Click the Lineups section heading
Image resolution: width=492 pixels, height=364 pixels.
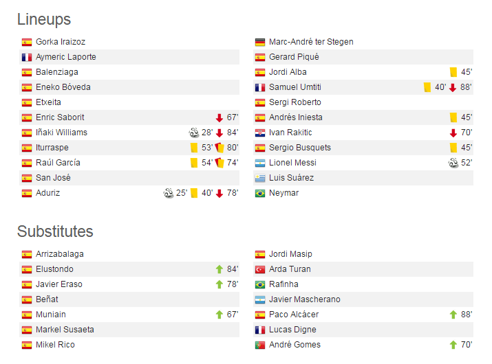[x=44, y=19]
